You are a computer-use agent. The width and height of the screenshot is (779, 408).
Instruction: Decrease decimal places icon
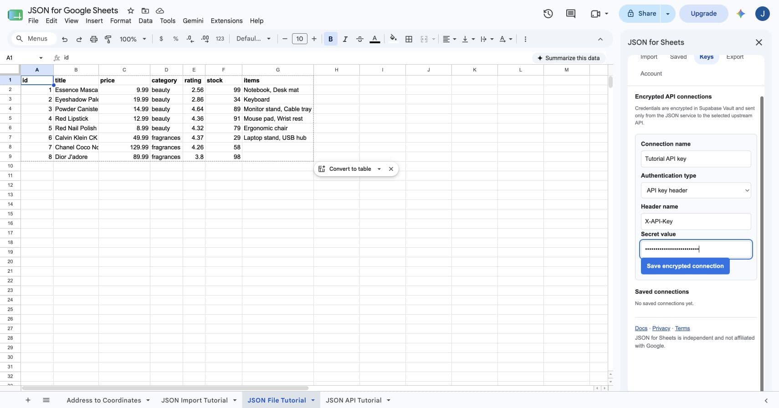pos(190,39)
